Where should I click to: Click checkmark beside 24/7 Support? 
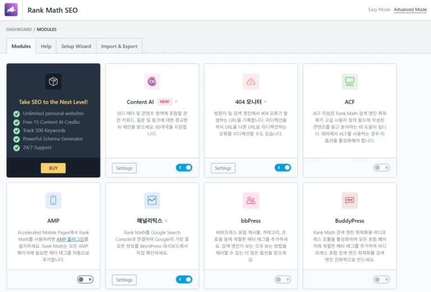click(x=16, y=148)
